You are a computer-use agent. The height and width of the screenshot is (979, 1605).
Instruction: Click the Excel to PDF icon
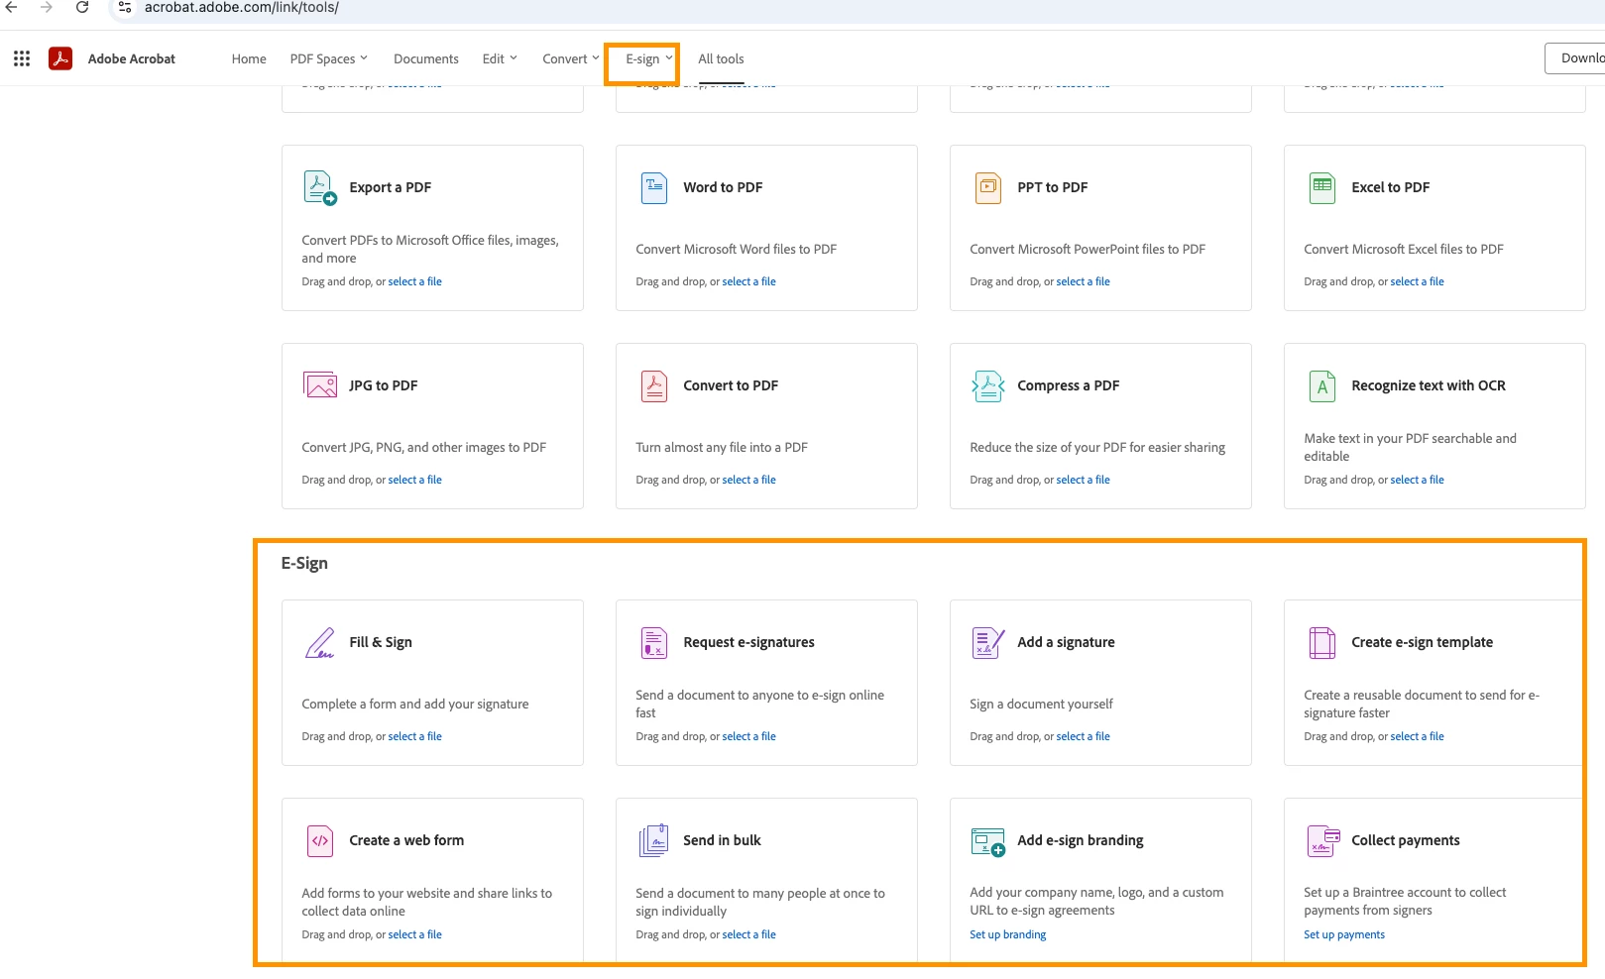tap(1322, 187)
